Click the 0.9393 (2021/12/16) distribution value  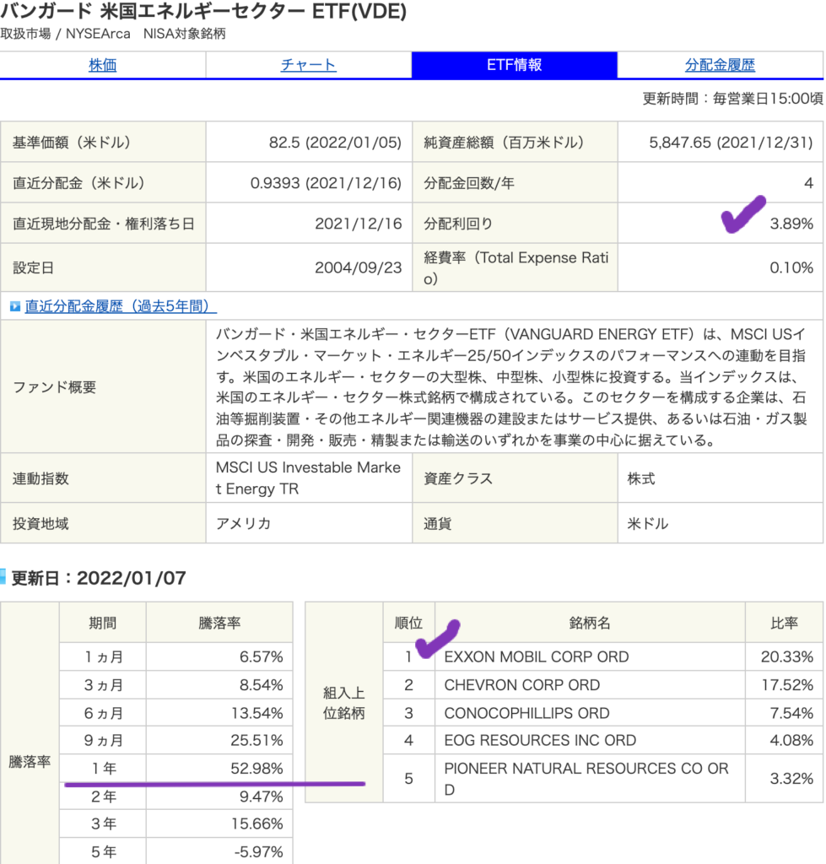point(326,183)
